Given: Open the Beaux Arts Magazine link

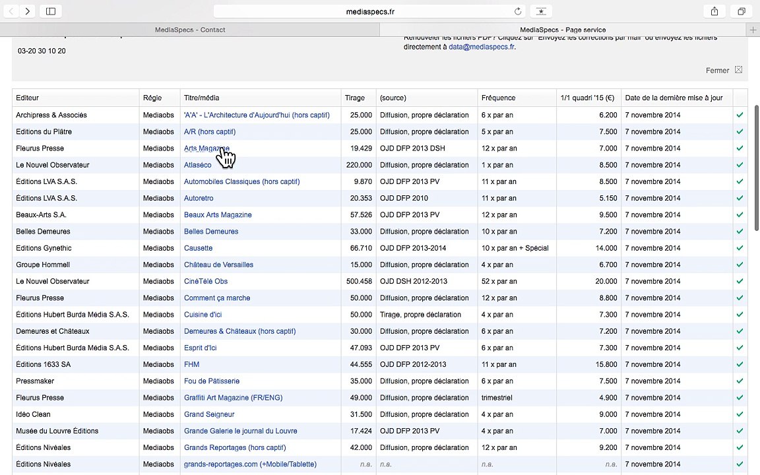Looking at the screenshot, I should (218, 214).
